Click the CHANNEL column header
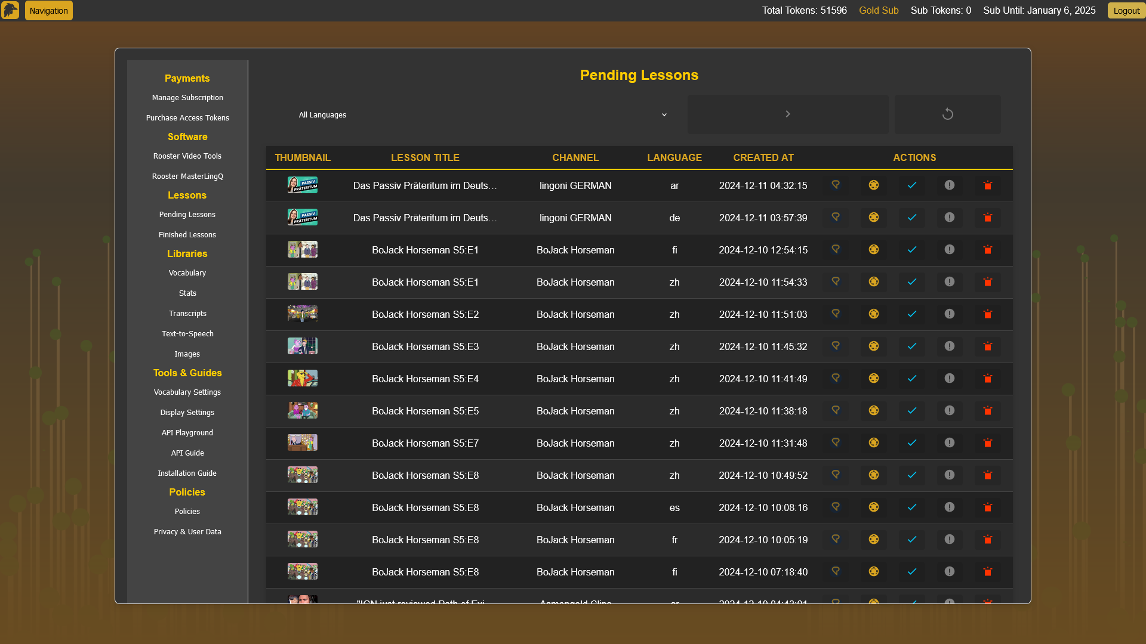 575,157
